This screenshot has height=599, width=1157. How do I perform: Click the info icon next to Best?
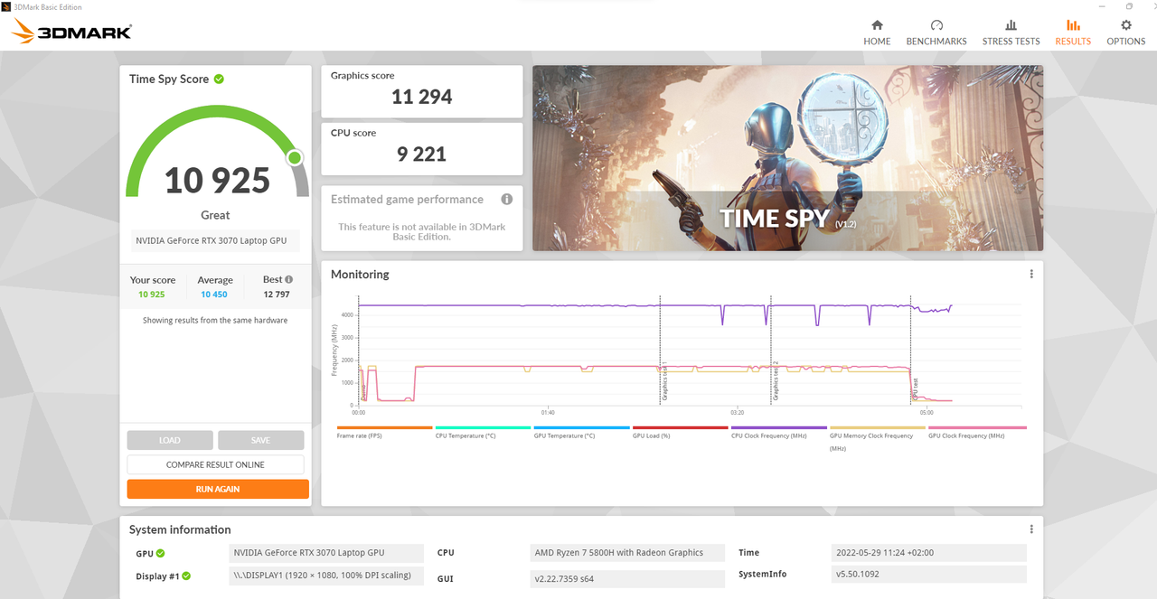pos(289,279)
